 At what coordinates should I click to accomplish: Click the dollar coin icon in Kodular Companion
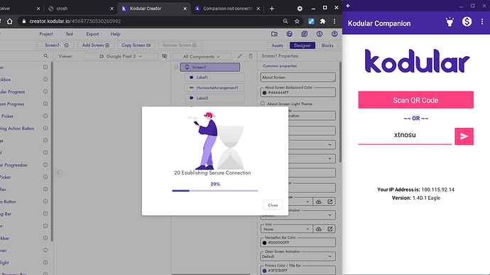point(467,21)
